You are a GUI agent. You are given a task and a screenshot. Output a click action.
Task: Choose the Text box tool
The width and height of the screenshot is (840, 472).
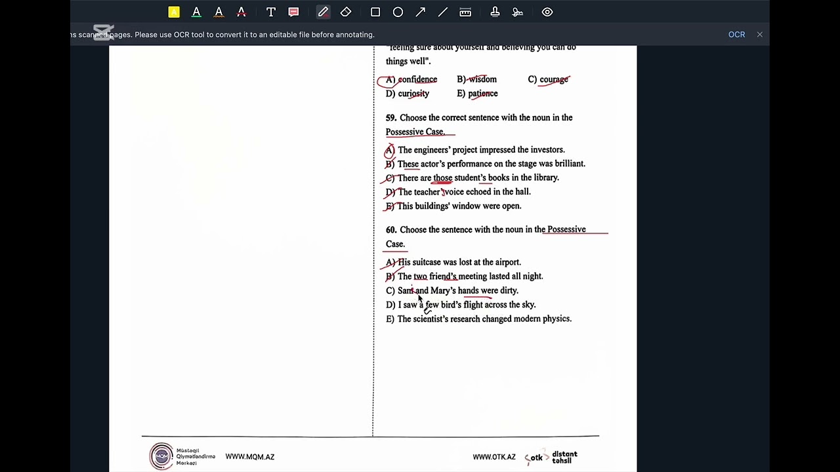click(x=271, y=12)
